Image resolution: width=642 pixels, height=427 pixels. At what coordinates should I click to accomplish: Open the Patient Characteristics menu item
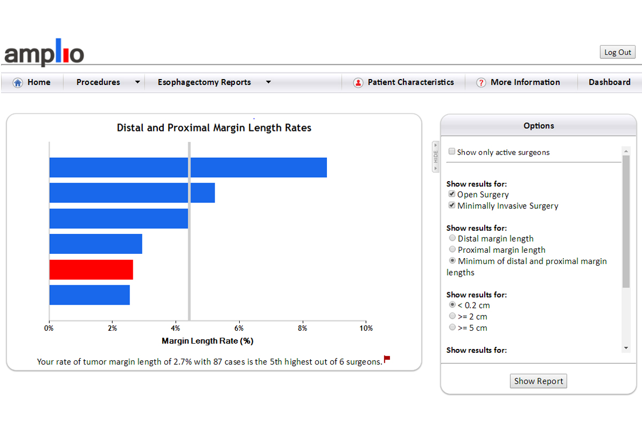410,82
